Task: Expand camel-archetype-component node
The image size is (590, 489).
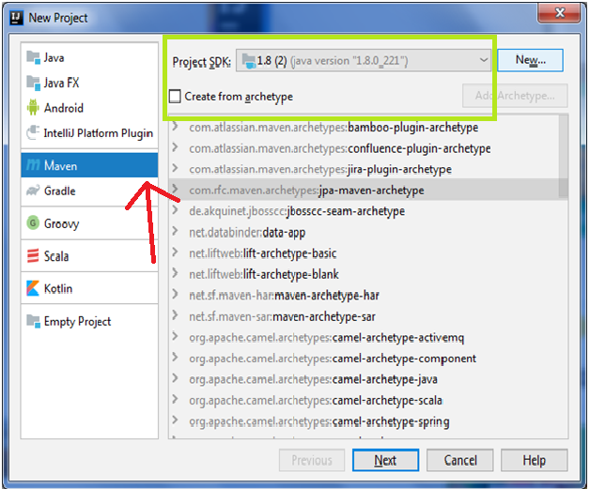Action: [175, 358]
